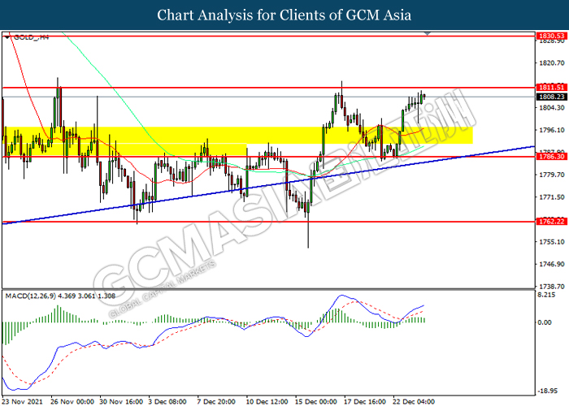Click the 1771.50 price axis value

click(552, 197)
